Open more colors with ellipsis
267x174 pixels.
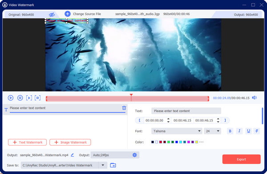[x=201, y=142]
